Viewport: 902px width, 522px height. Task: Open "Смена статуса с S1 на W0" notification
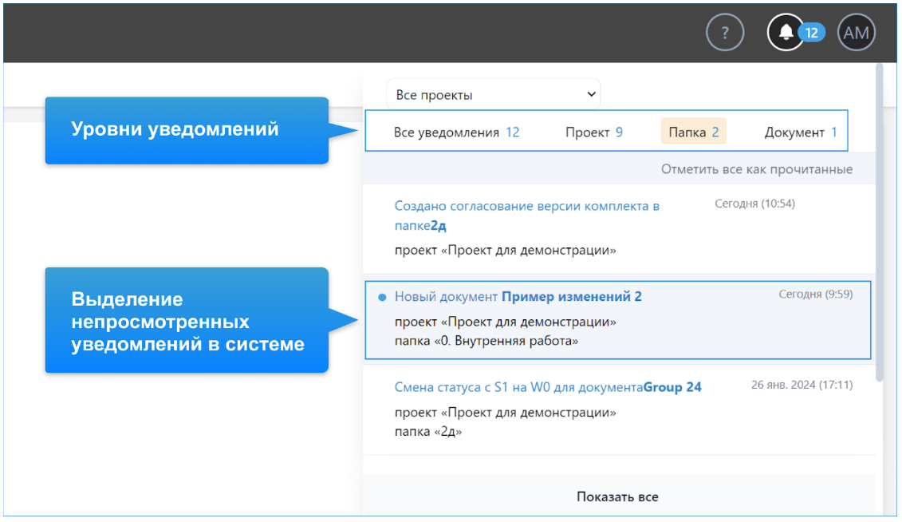518,387
